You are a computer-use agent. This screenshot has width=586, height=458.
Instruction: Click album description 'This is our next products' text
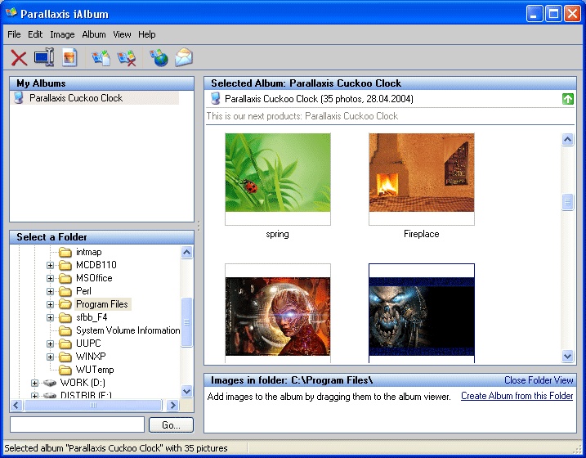(302, 116)
